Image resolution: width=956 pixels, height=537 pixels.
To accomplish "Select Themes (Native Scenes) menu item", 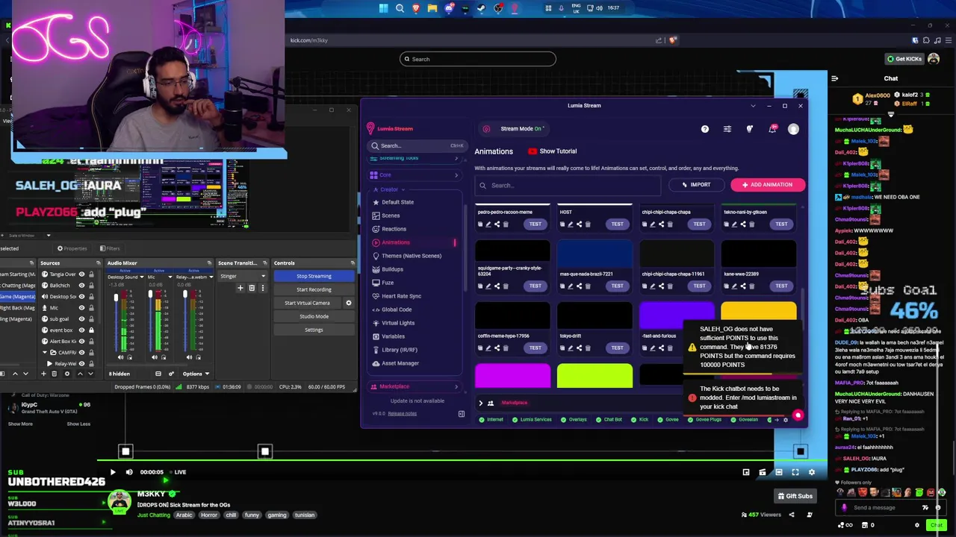I will point(412,256).
